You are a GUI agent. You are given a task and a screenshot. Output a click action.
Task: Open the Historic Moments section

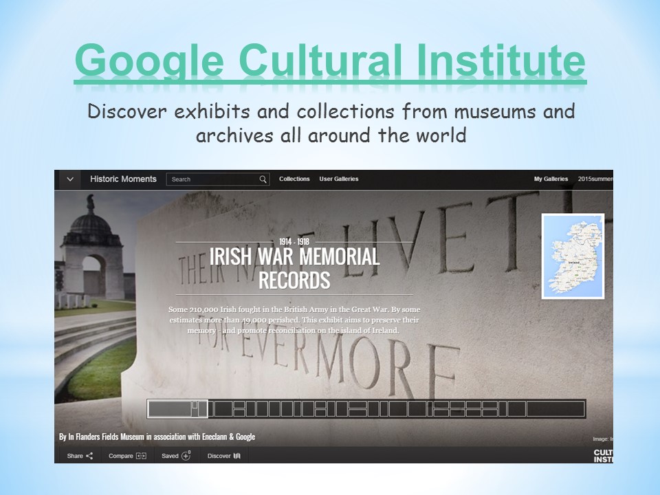[x=123, y=179]
